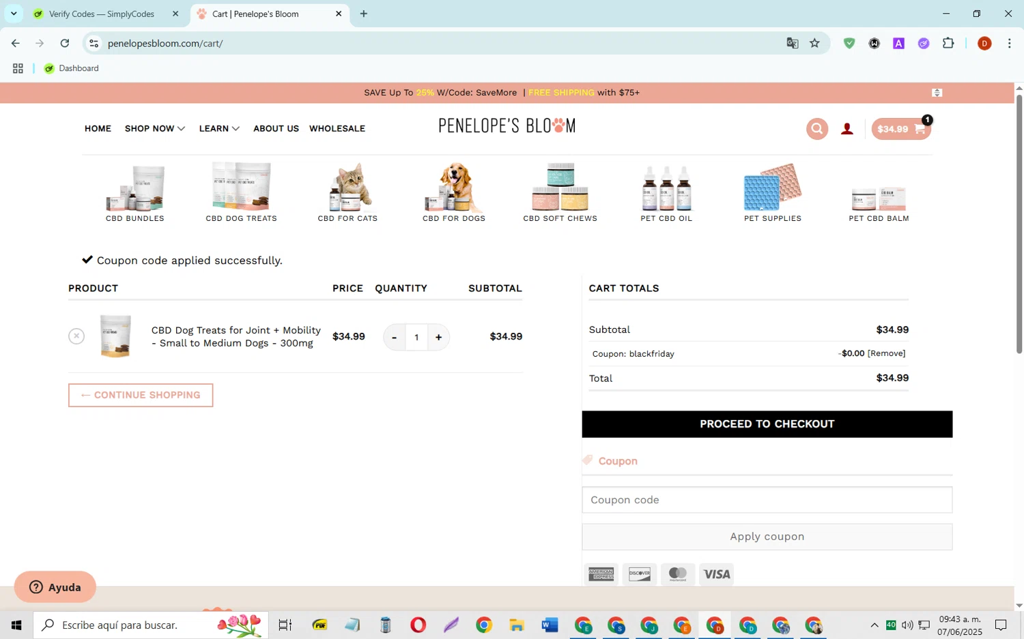The width and height of the screenshot is (1024, 639).
Task: Switch to the Verify Codes SimplyCodes tab
Action: [102, 14]
